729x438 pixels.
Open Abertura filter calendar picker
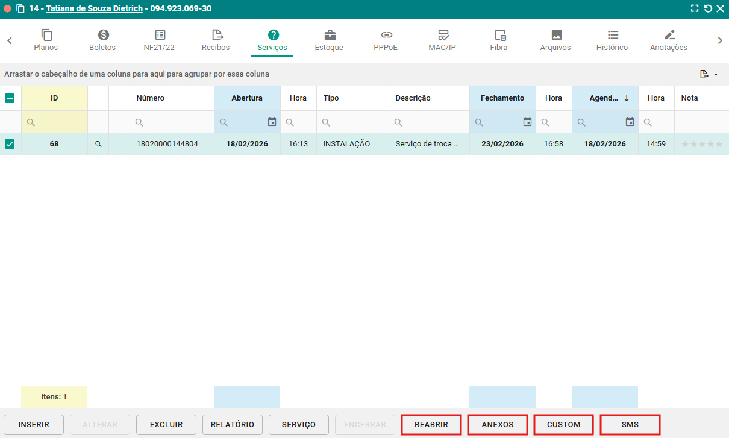point(272,122)
